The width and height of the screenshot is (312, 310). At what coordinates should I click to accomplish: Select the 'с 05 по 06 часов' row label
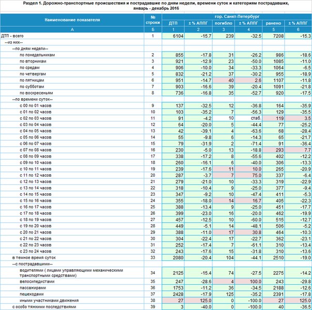tap(36, 137)
